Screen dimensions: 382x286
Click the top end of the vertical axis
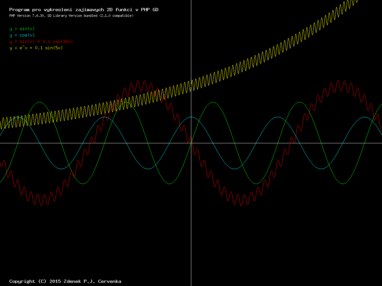[191, 1]
